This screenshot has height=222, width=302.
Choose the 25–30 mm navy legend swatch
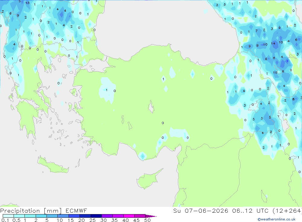pos(96,216)
